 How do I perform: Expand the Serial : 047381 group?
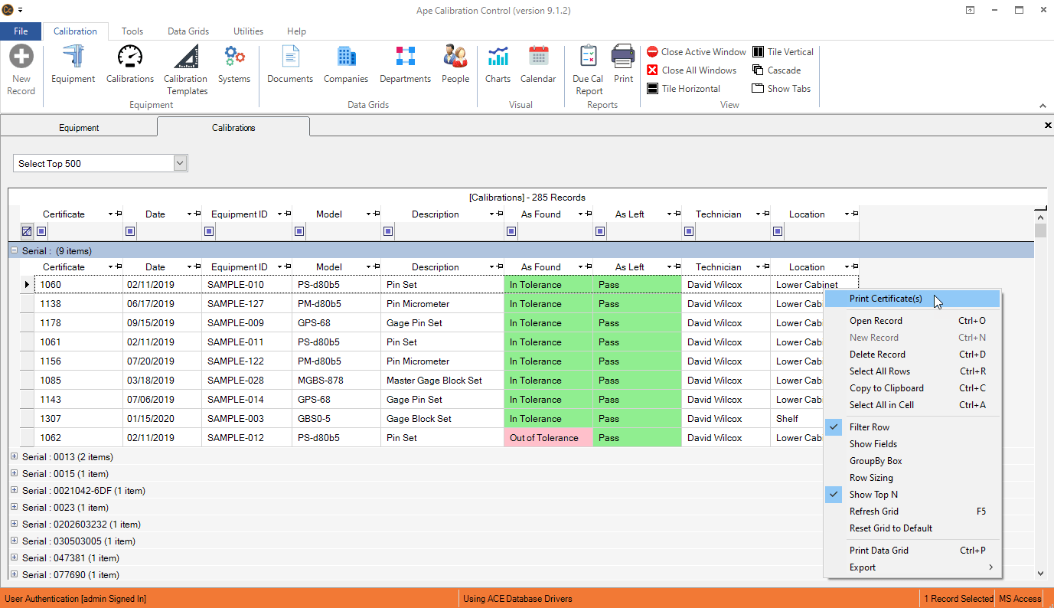[x=14, y=557]
